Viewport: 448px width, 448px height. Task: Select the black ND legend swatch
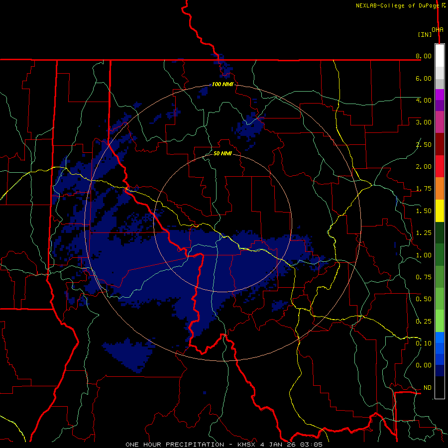[x=440, y=387]
